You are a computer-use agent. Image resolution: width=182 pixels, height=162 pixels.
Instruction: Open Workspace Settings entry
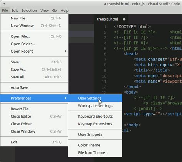[95, 106]
